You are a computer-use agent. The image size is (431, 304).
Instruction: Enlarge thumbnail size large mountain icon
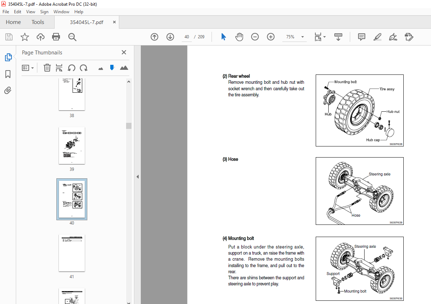(x=124, y=68)
